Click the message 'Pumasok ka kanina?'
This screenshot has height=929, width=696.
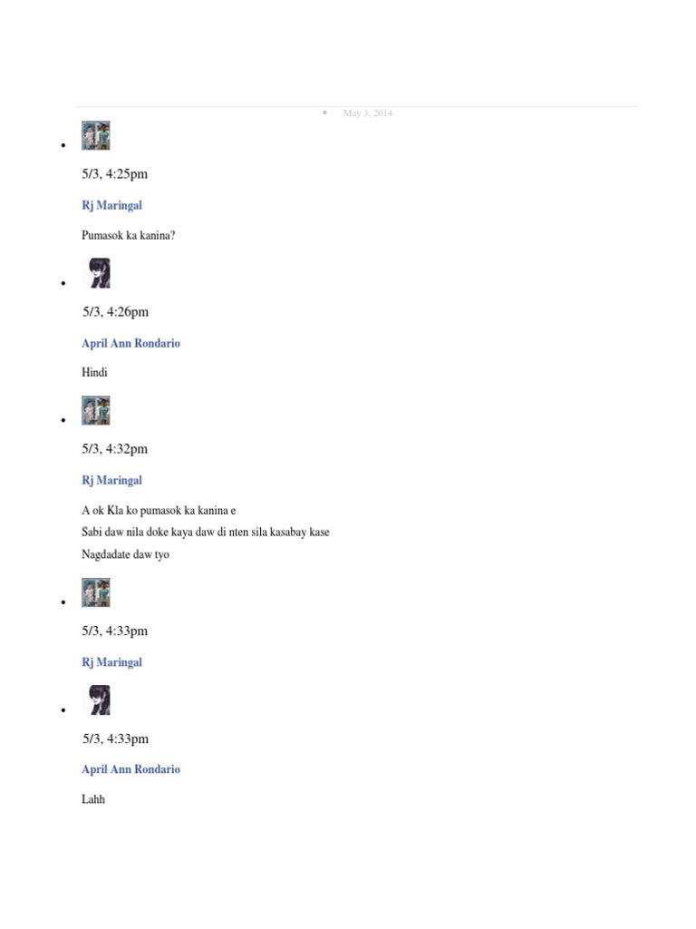(129, 235)
